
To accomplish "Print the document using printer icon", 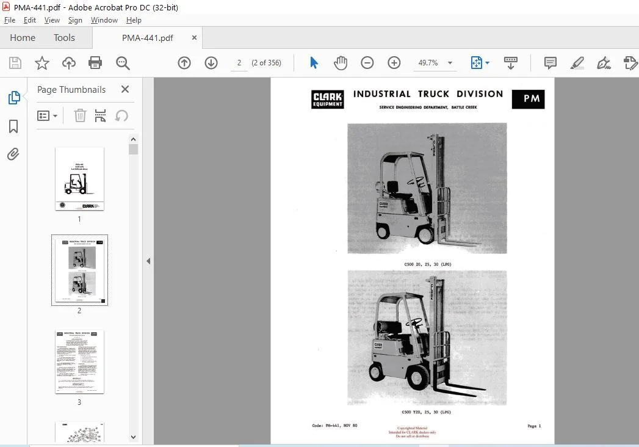I will (x=95, y=63).
